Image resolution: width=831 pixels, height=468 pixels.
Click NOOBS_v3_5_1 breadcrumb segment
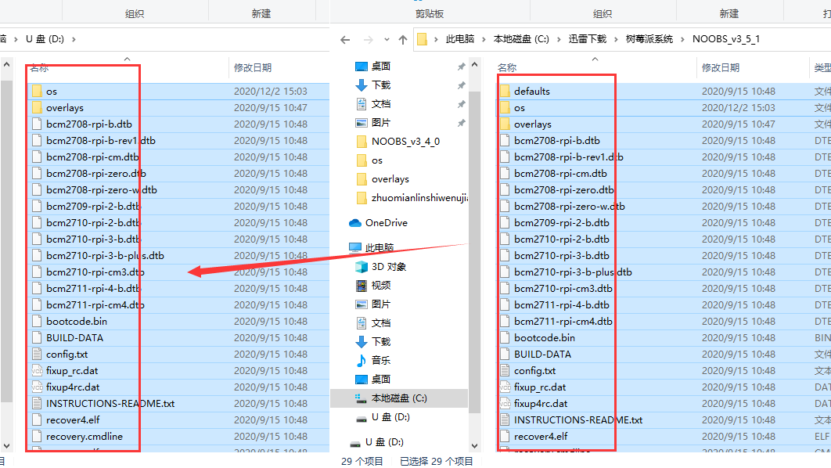726,39
